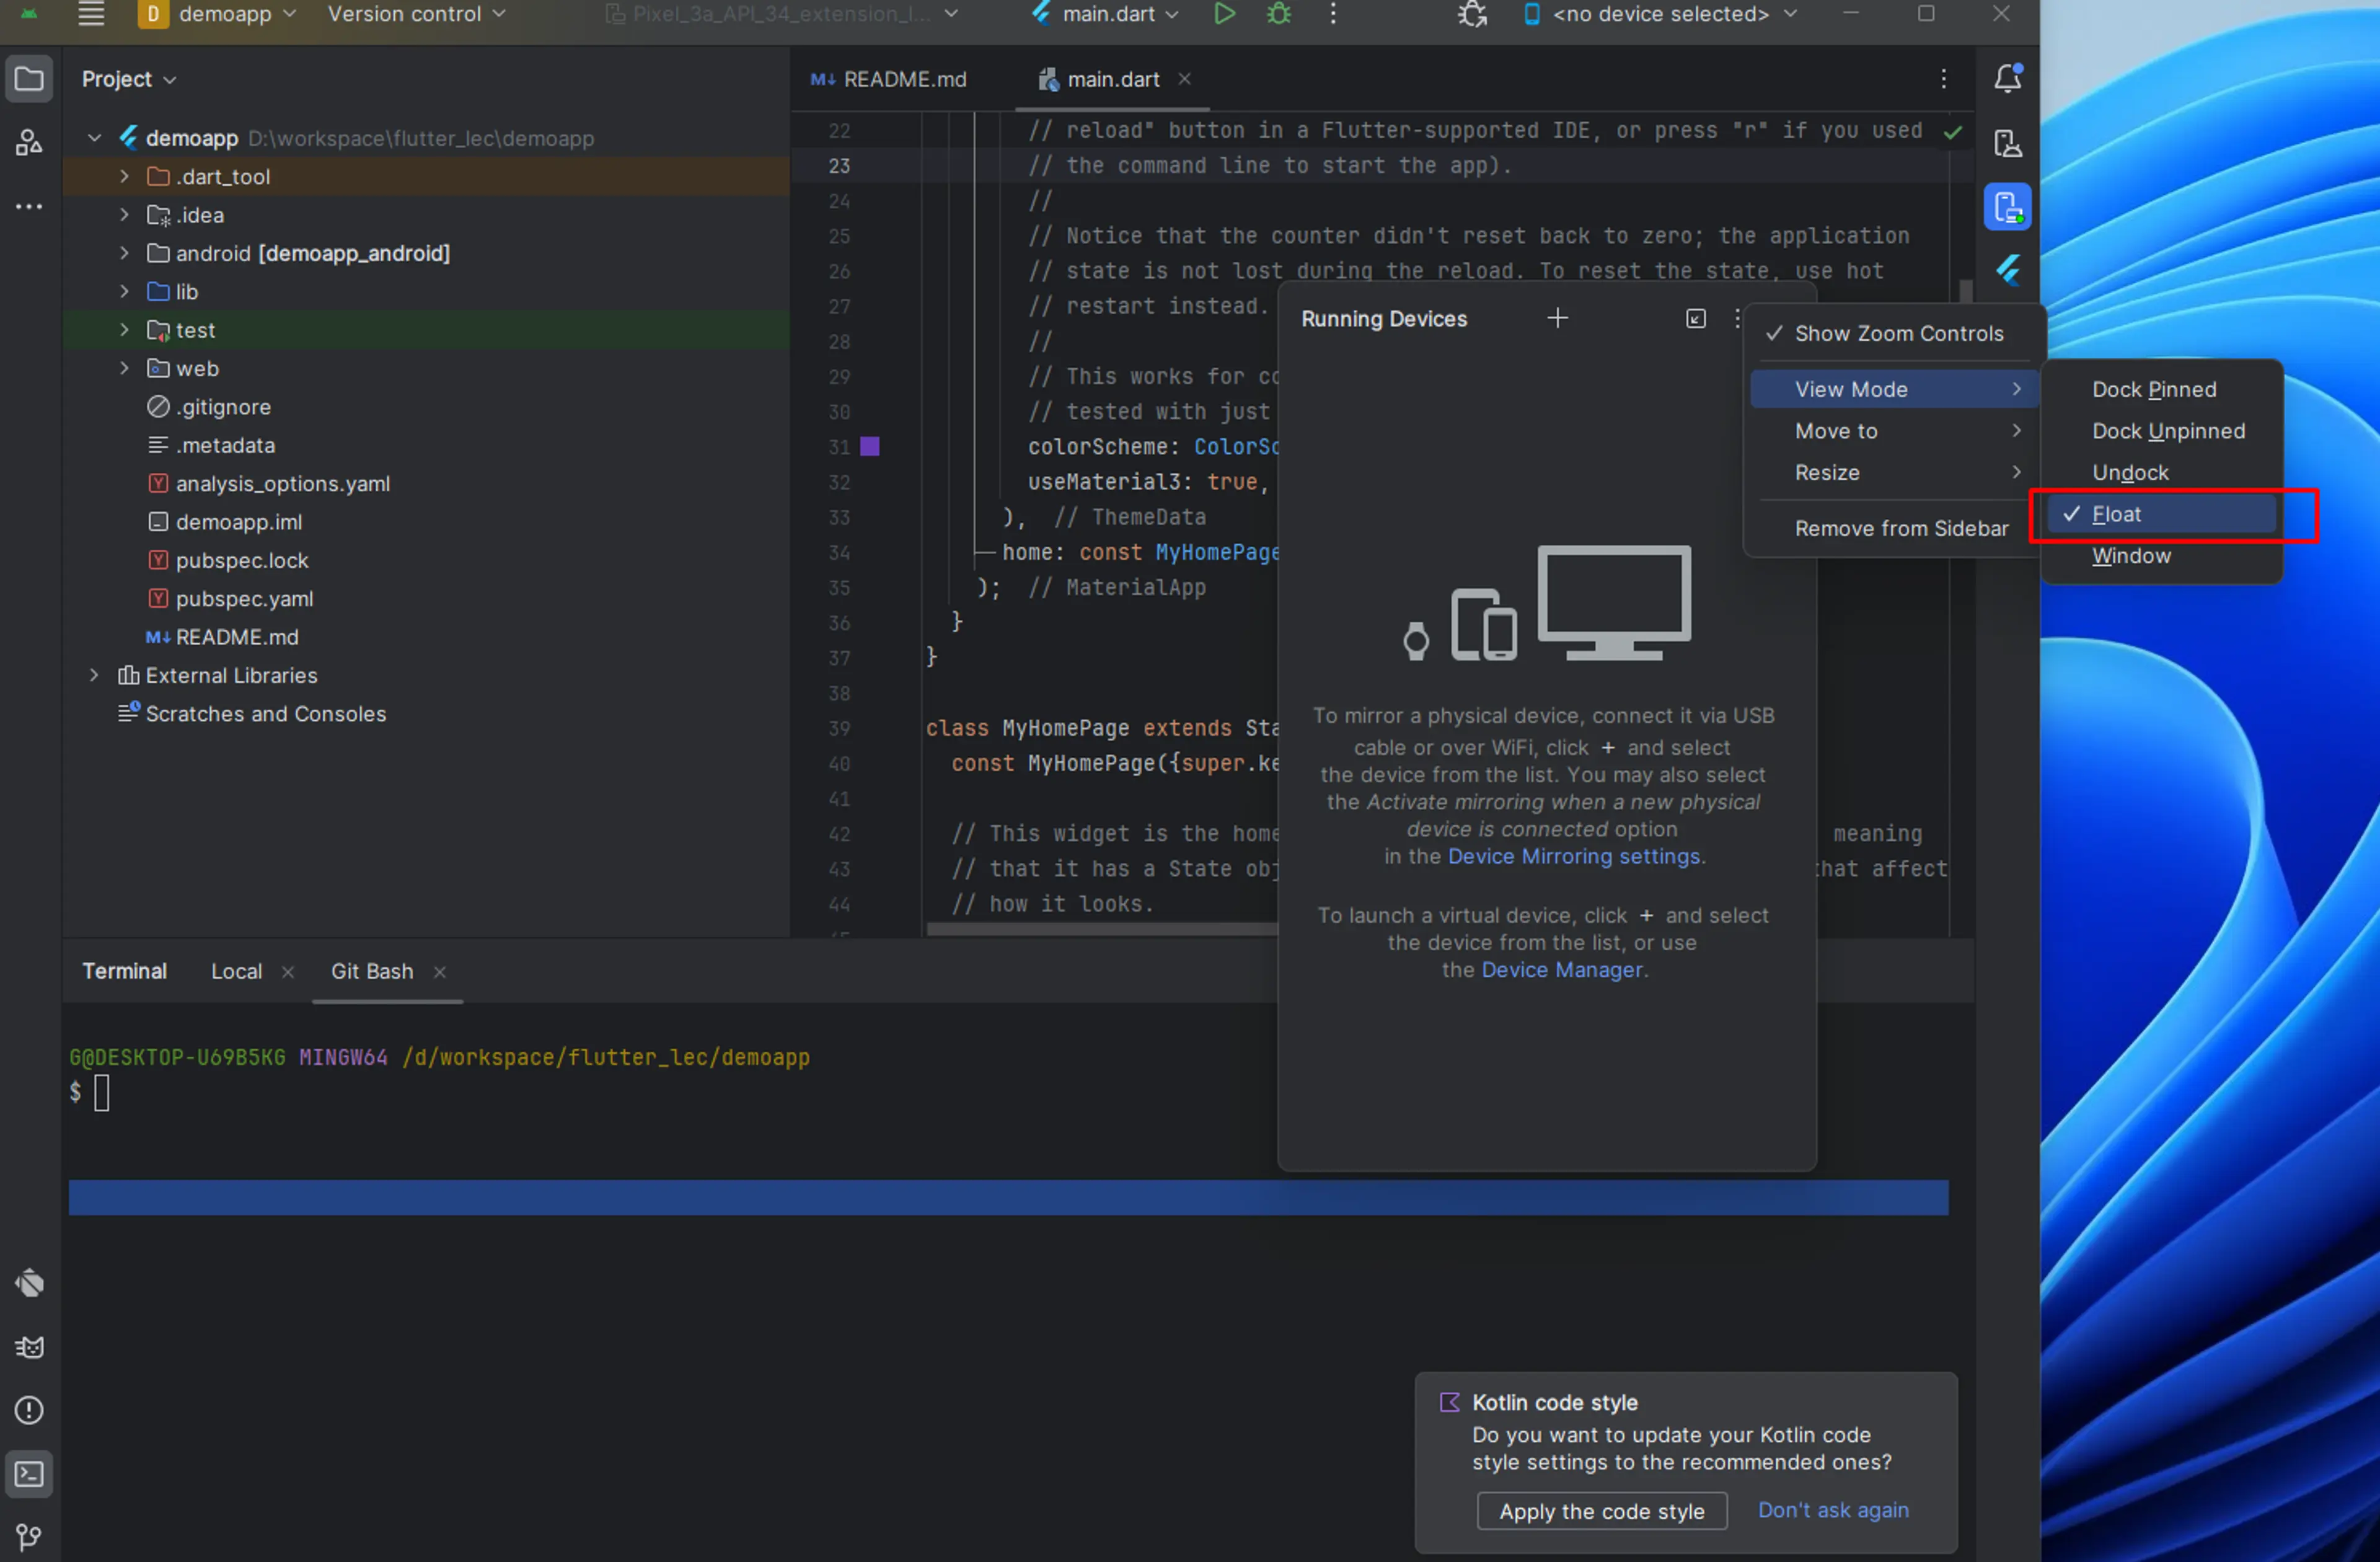Viewport: 2380px width, 1562px height.
Task: Open the Resize submenu
Action: [1893, 473]
